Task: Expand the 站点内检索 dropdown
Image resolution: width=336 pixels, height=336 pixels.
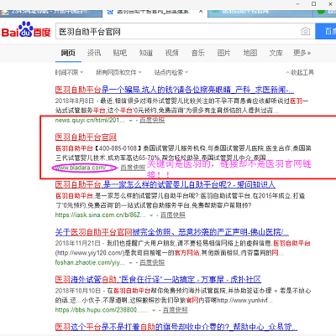Action: (171, 73)
